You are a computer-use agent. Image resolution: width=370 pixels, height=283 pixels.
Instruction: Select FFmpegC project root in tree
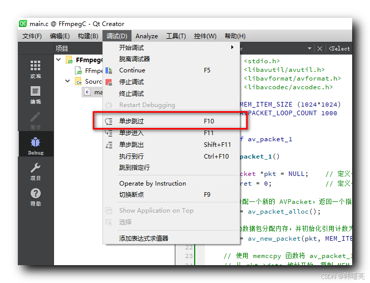click(x=78, y=60)
